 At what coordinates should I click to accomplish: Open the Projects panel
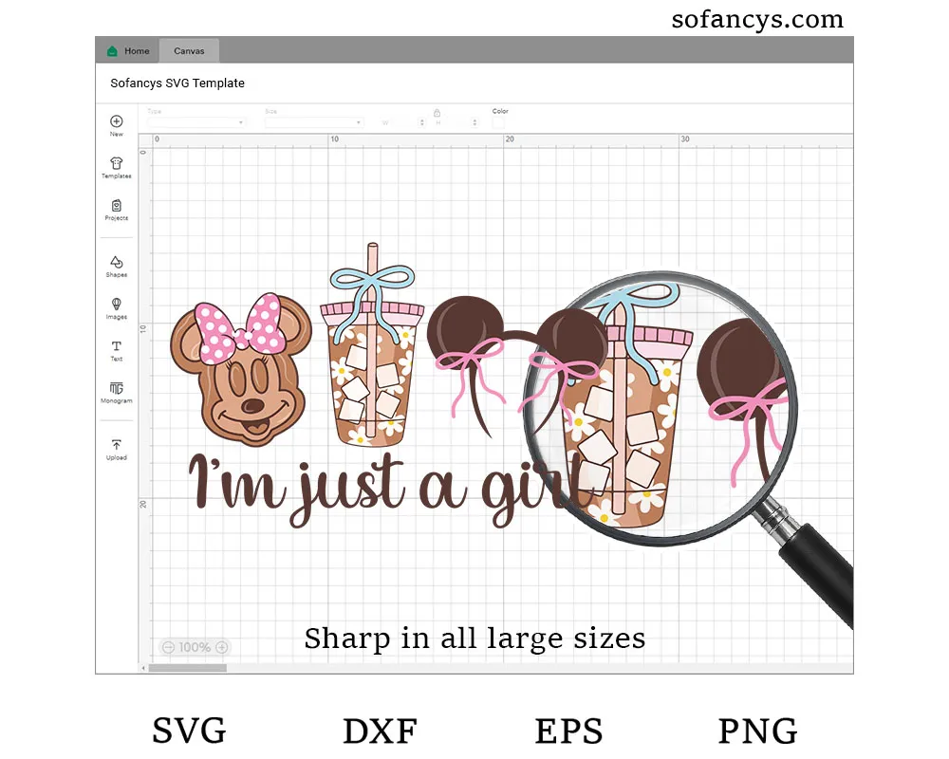tap(116, 206)
